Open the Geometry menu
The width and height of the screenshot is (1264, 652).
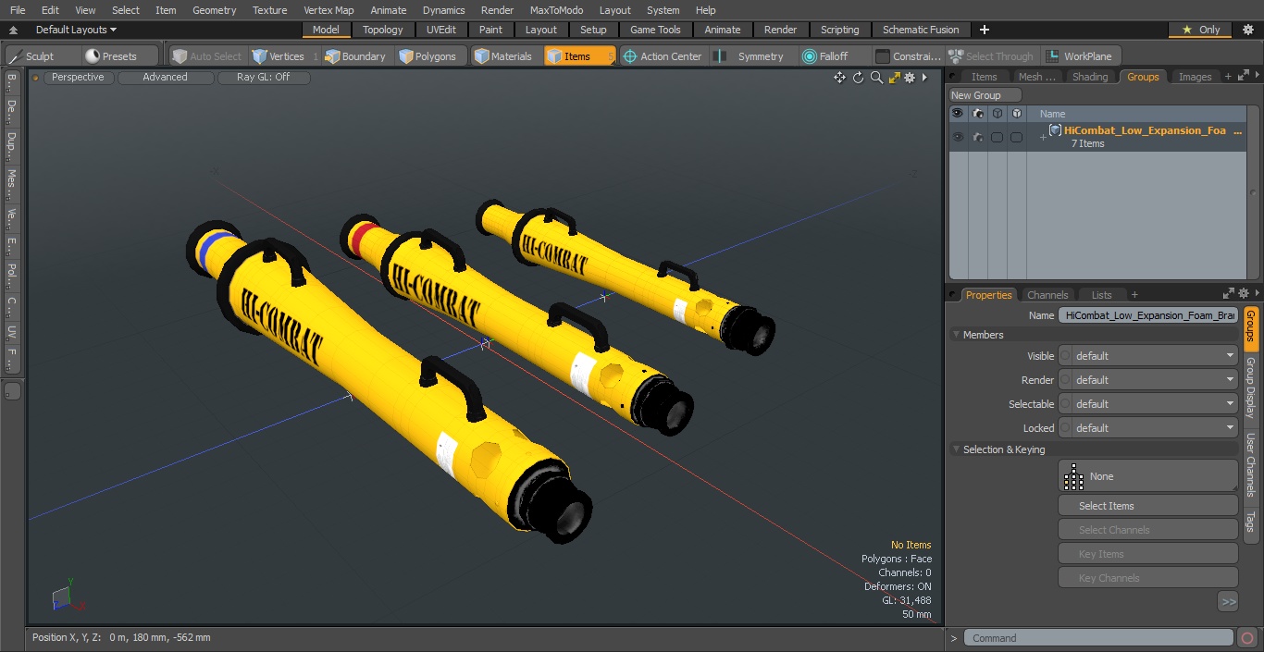pyautogui.click(x=214, y=10)
